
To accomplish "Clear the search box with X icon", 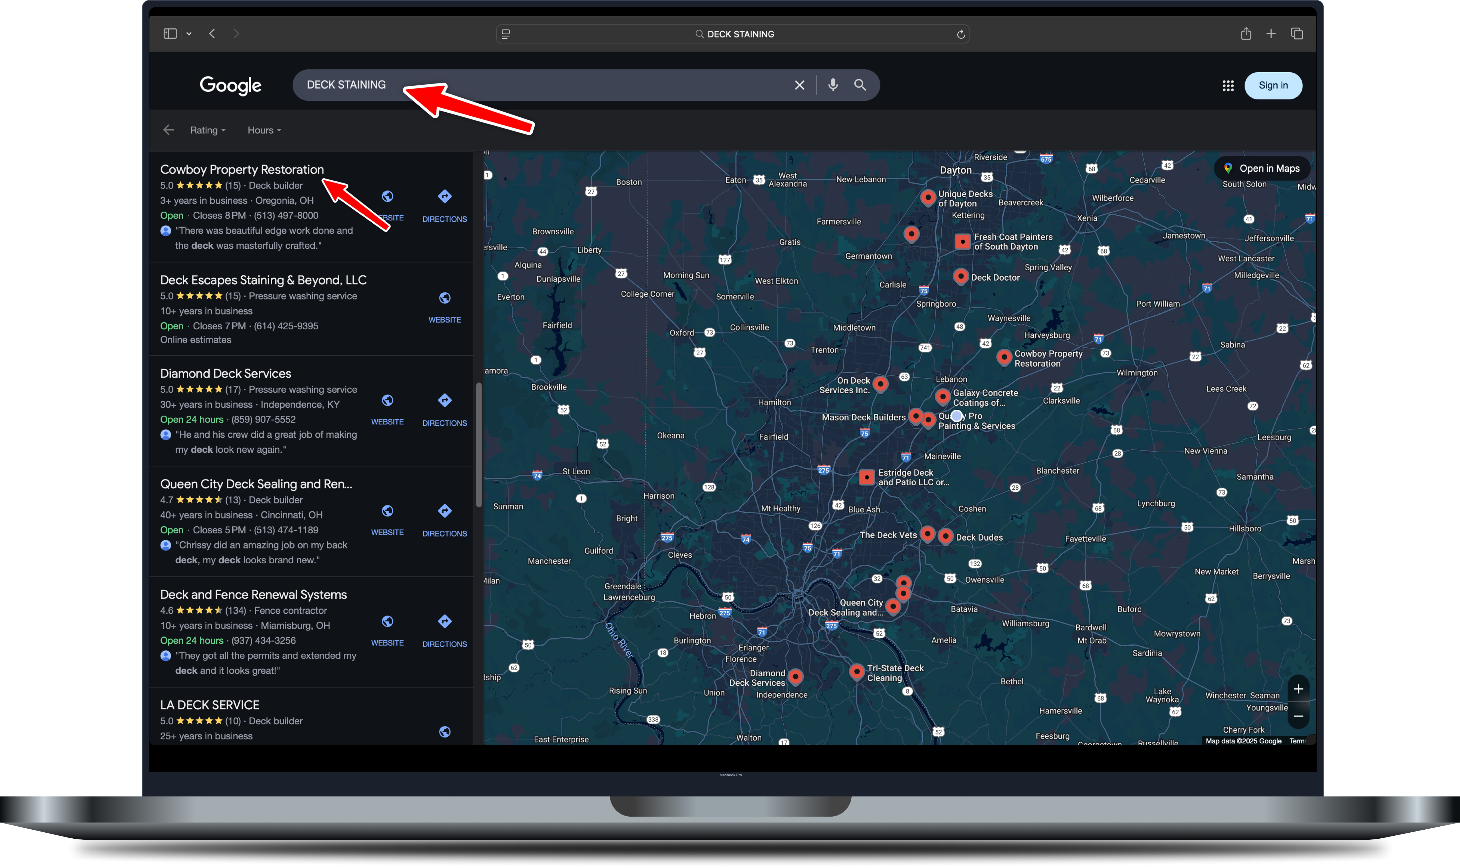I will [799, 85].
